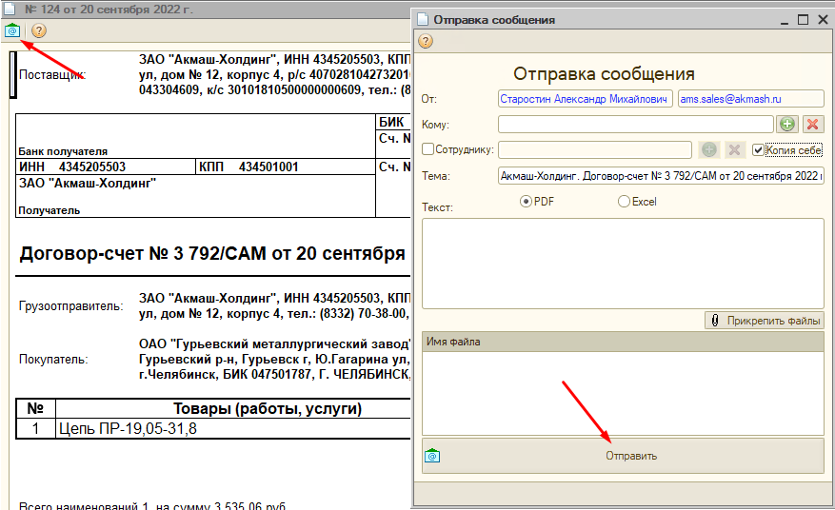Uncheck the Копия себе checkbox
Viewport: 835px width, 510px height.
click(758, 150)
